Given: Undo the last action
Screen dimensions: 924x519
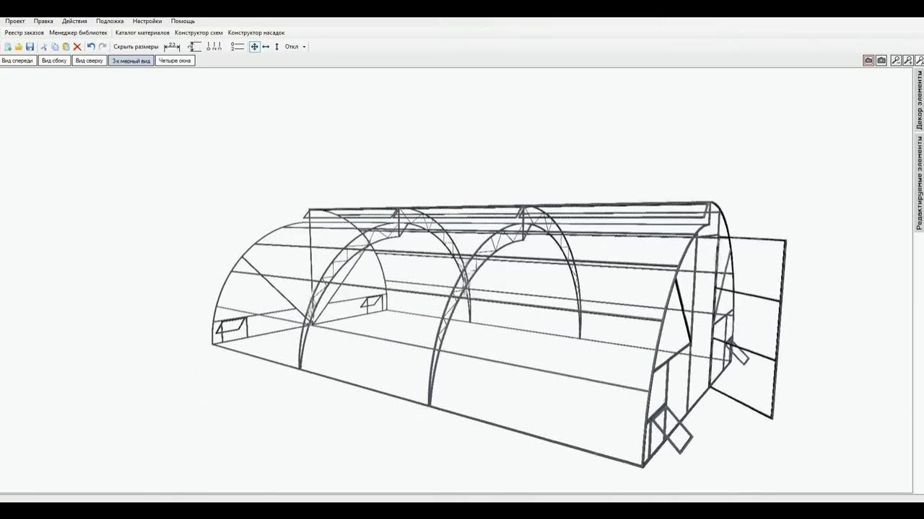Looking at the screenshot, I should click(91, 46).
